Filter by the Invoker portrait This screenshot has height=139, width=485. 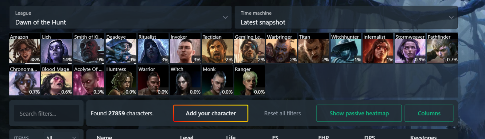[185, 48]
